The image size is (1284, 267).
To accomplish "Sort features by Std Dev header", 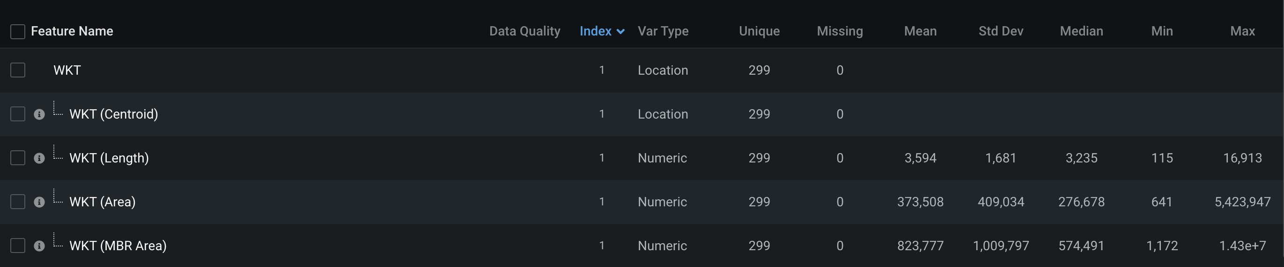I will 1000,31.
